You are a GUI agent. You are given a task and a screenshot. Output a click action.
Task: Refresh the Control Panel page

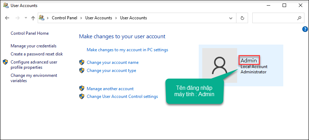click(242, 18)
